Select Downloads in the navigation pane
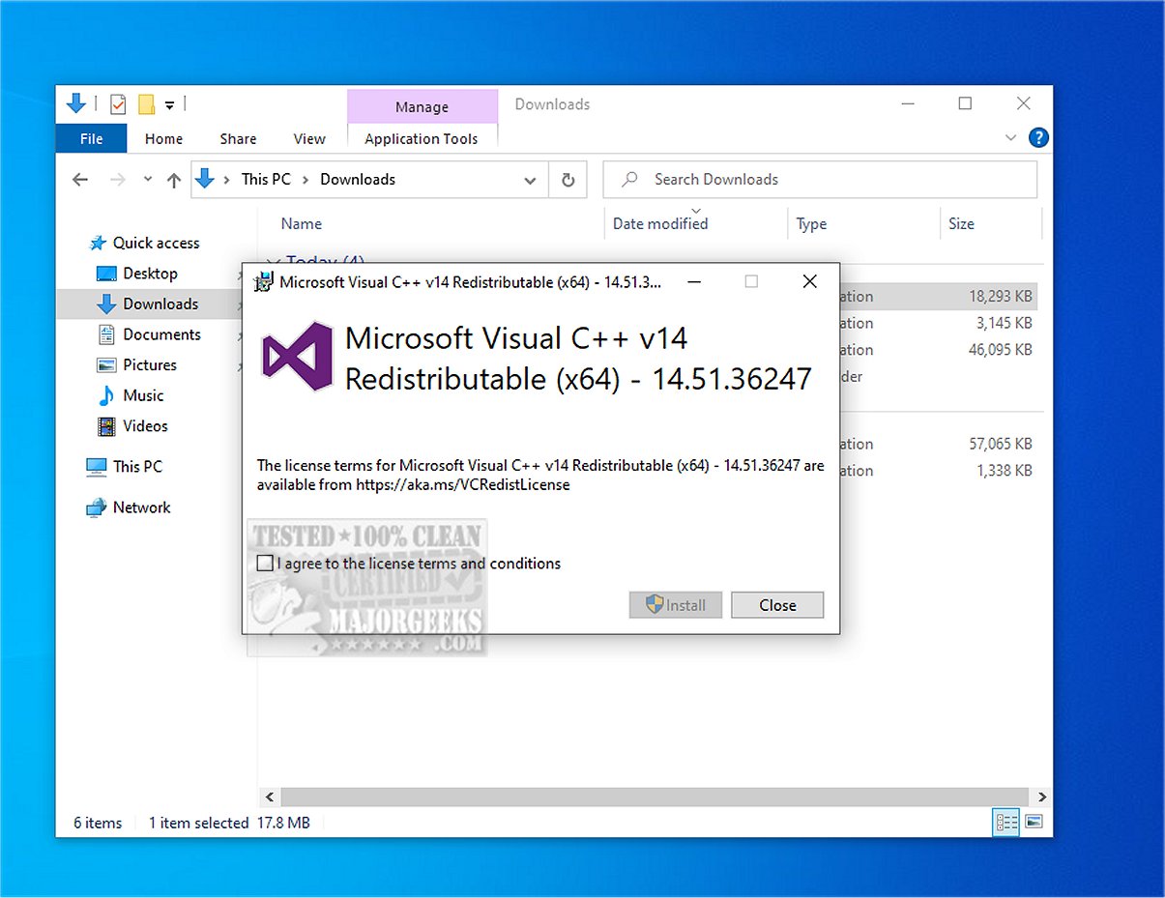The width and height of the screenshot is (1165, 898). pyautogui.click(x=160, y=304)
